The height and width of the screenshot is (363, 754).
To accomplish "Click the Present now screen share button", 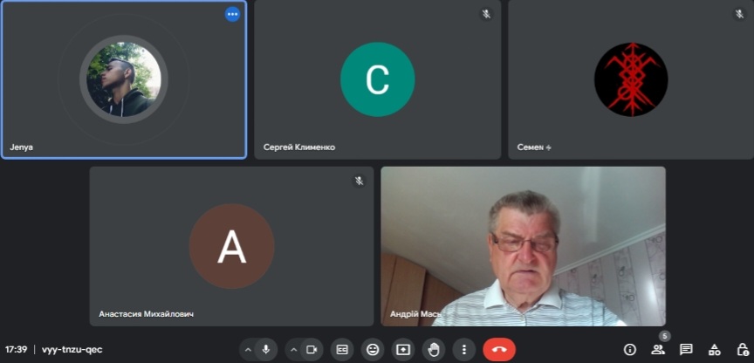I will 402,350.
